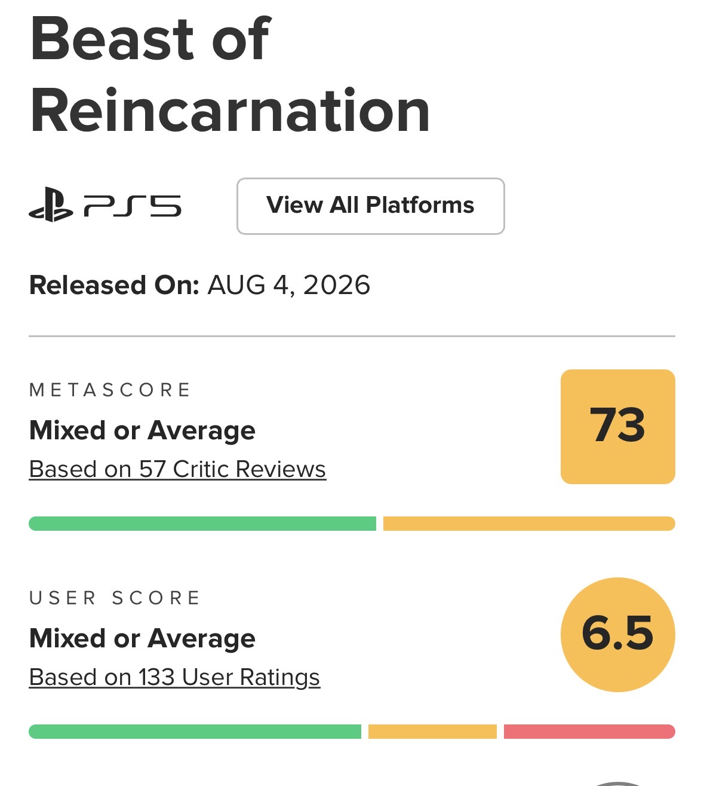704x786 pixels.
Task: Click the USER SCORE heading label
Action: pos(115,598)
